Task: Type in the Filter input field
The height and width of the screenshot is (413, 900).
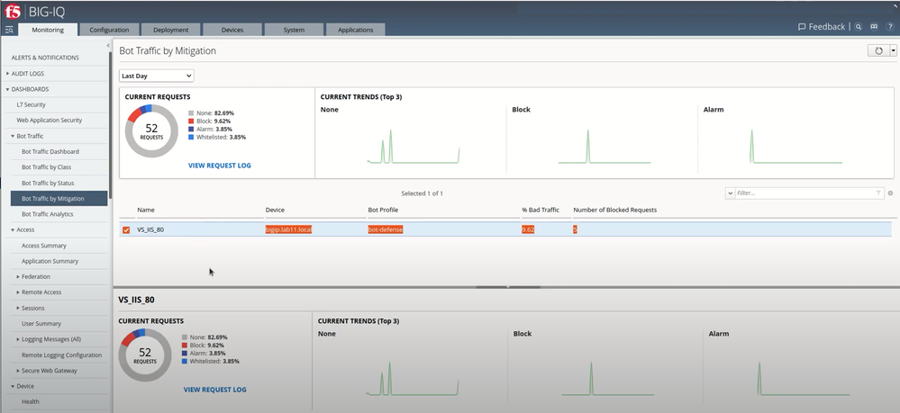Action: pos(802,193)
